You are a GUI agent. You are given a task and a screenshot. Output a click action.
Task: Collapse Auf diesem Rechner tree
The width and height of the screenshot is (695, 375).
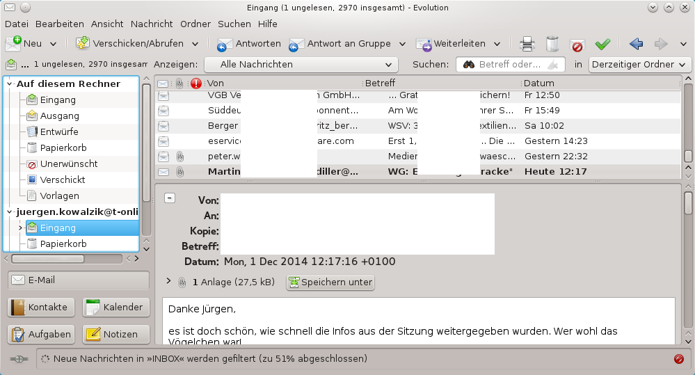[x=9, y=83]
